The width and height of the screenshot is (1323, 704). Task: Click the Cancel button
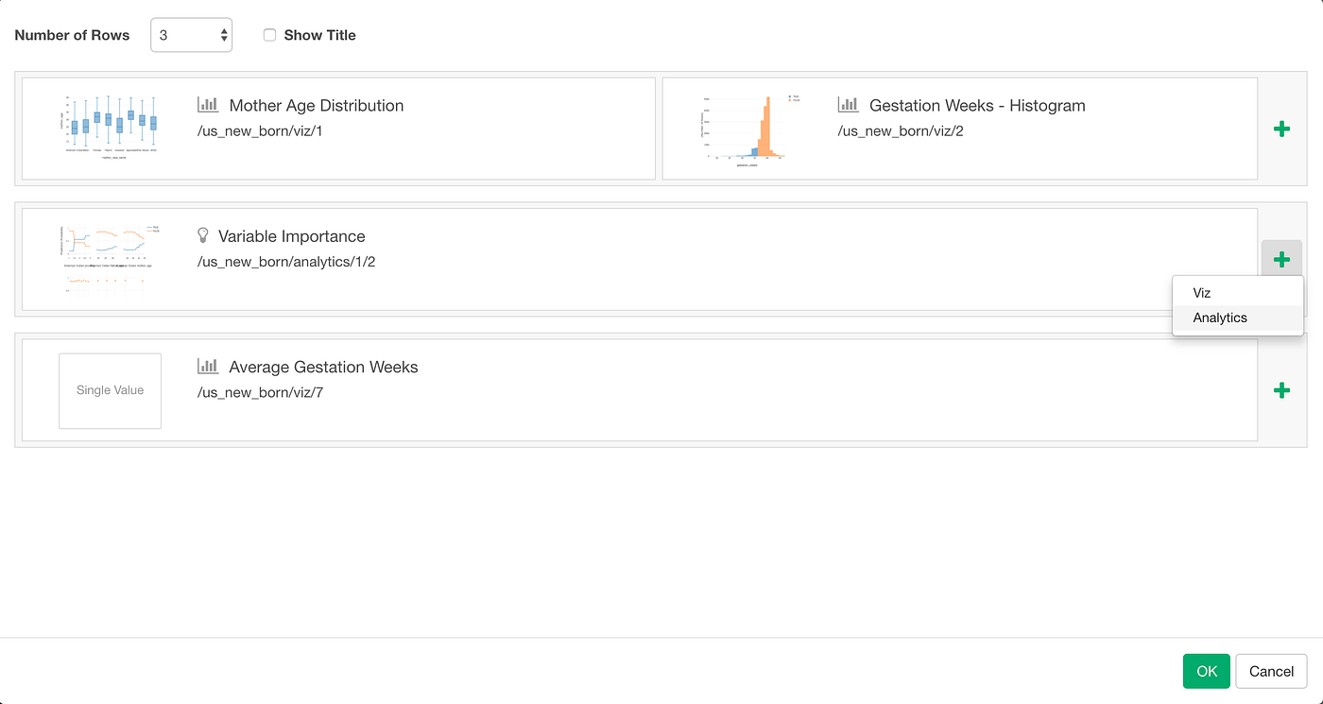[x=1271, y=671]
